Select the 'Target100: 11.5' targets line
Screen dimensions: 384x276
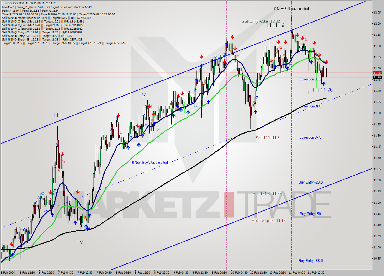(64, 43)
